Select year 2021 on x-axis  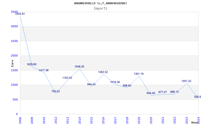coord(163,120)
